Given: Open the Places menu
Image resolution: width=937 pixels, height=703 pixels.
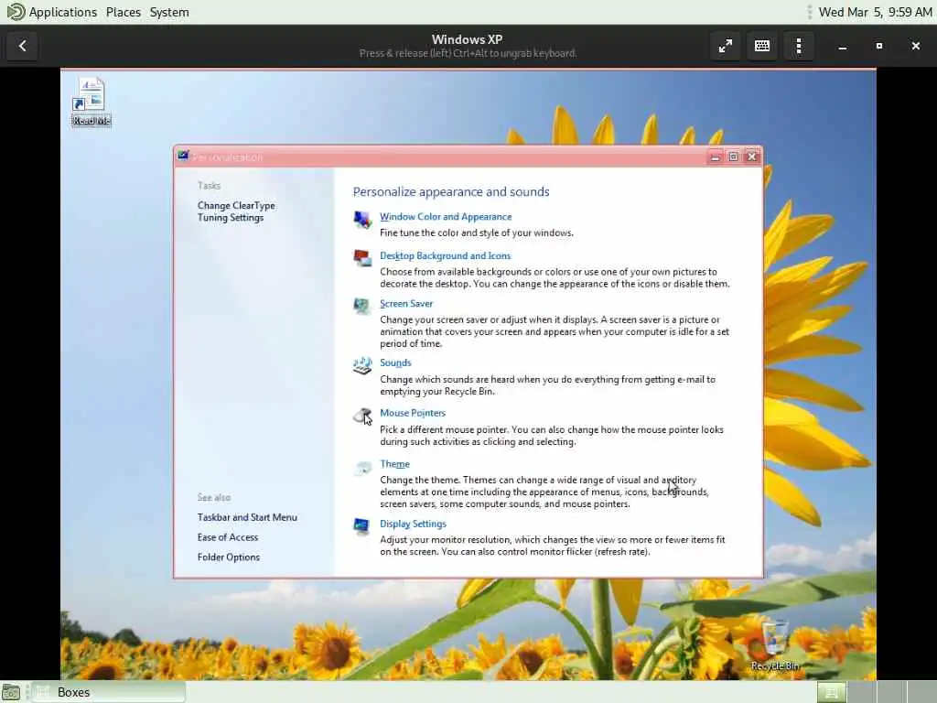Looking at the screenshot, I should click(124, 12).
